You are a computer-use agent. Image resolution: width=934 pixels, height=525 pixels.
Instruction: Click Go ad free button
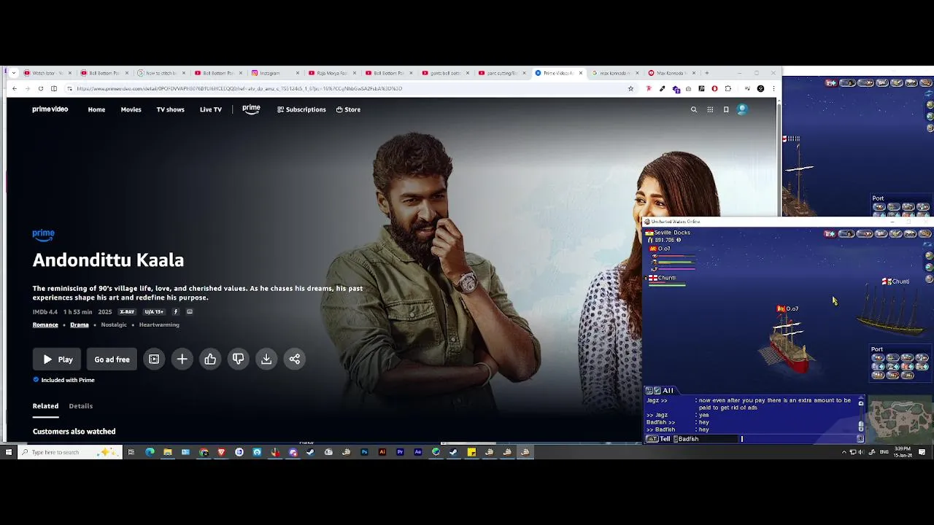[x=112, y=359]
